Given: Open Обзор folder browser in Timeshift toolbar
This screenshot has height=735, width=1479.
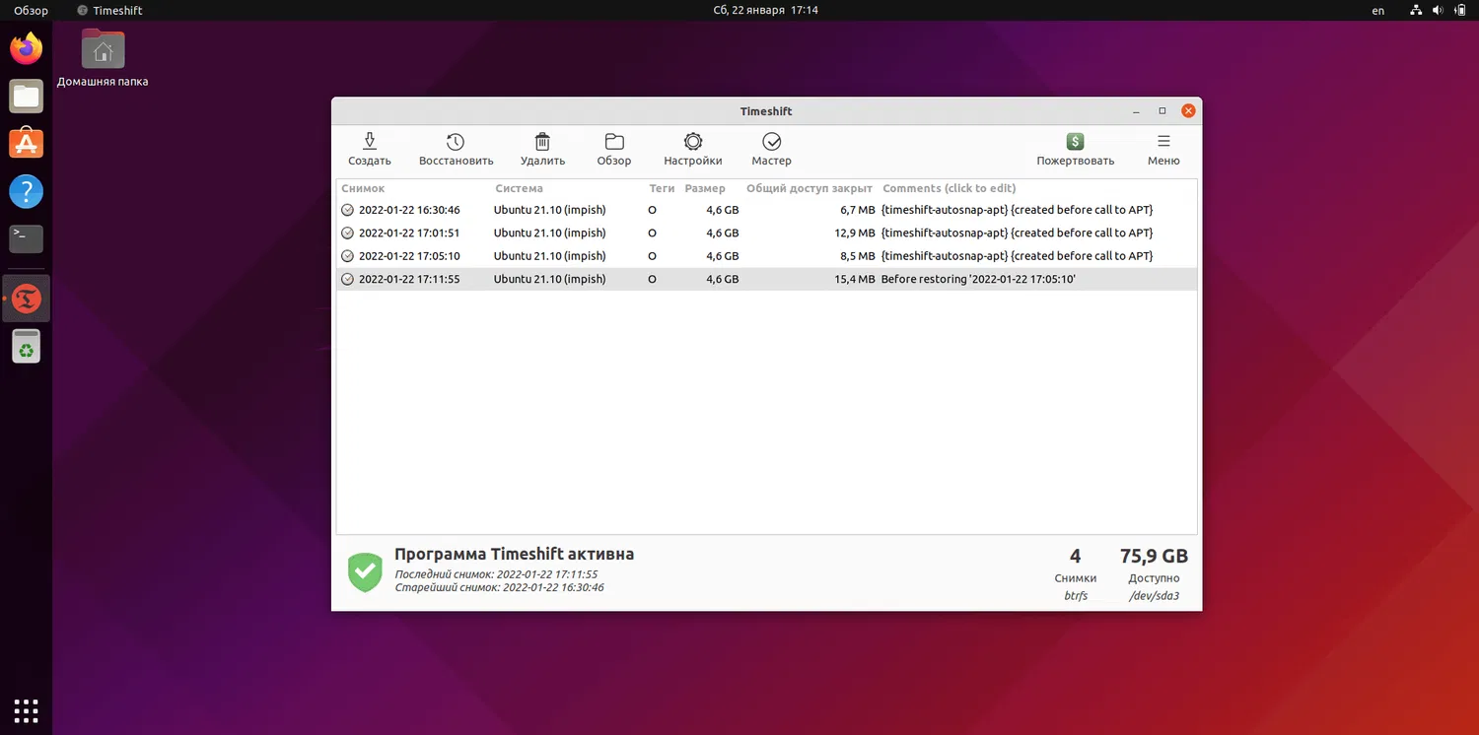Looking at the screenshot, I should pyautogui.click(x=614, y=150).
